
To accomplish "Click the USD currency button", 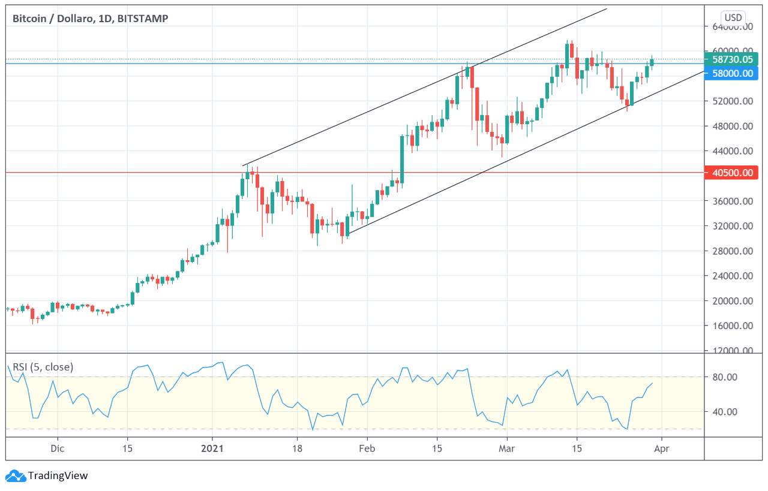I will [x=733, y=17].
